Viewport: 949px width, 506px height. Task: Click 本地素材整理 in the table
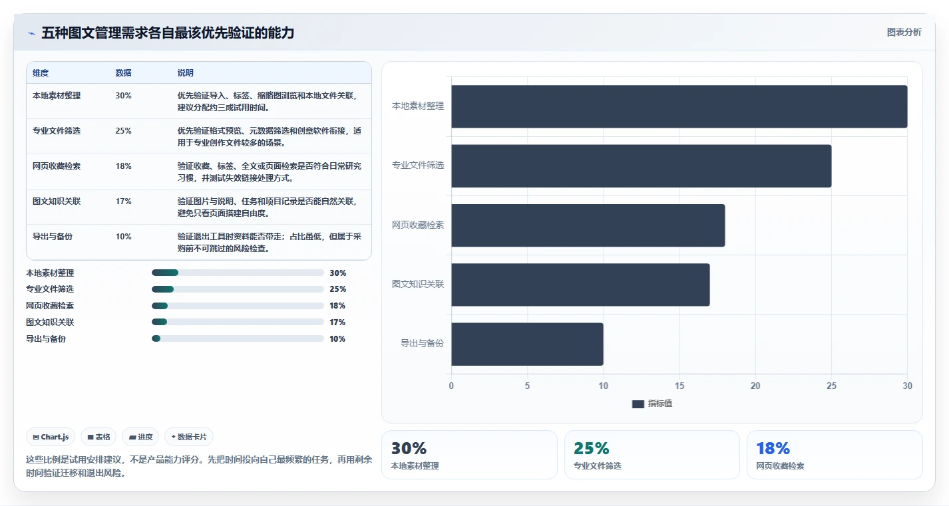pyautogui.click(x=57, y=96)
